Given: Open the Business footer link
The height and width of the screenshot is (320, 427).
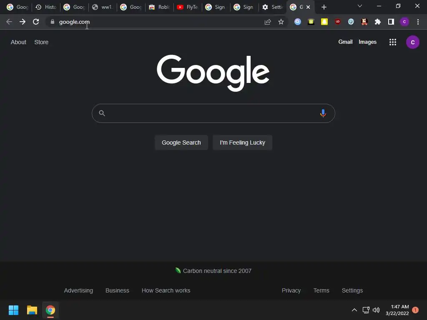Looking at the screenshot, I should [x=117, y=290].
